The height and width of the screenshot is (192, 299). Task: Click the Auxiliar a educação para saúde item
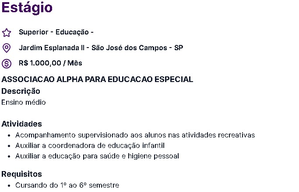(x=97, y=156)
